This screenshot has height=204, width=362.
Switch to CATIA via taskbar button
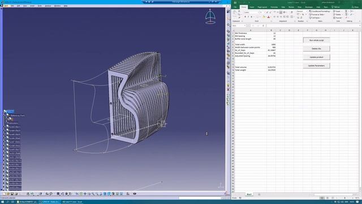coord(50,202)
